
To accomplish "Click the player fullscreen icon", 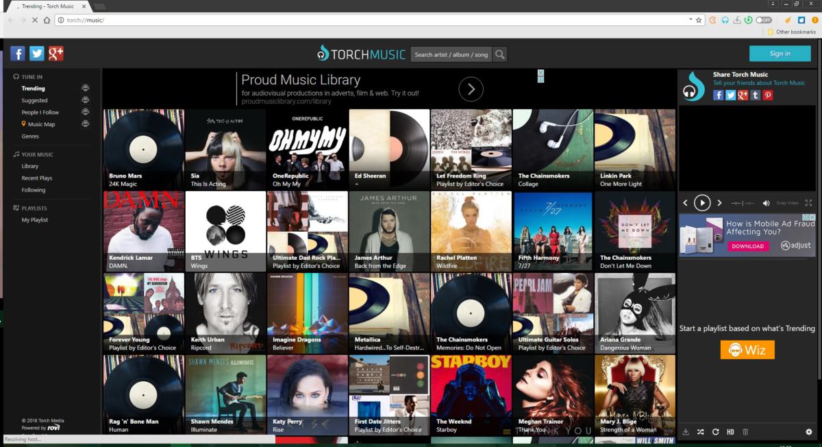I will [809, 203].
